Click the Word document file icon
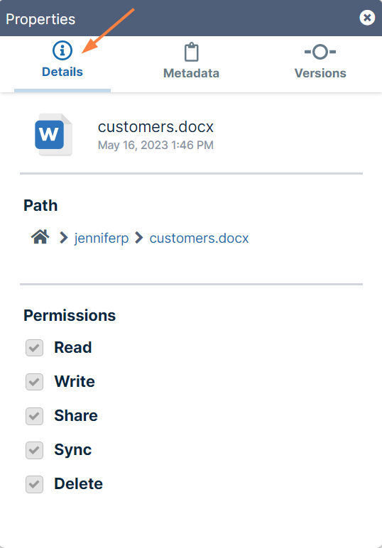This screenshot has height=548, width=382. [53, 135]
